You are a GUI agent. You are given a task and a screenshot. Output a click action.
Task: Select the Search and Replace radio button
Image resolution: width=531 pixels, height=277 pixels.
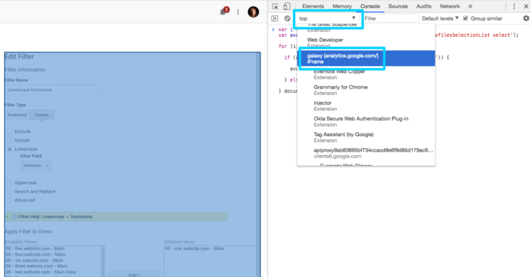click(10, 191)
